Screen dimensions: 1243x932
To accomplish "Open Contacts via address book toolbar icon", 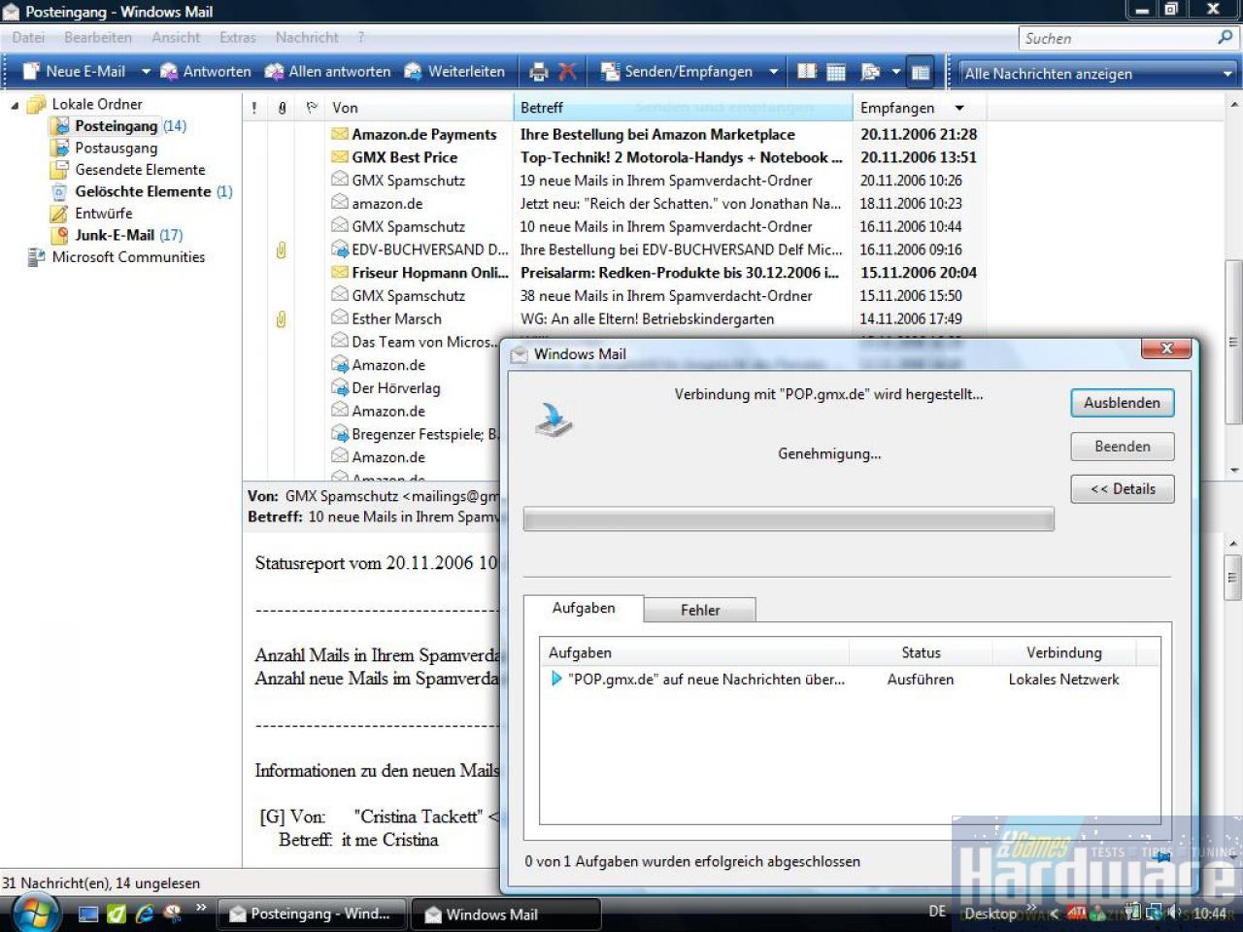I will coord(807,72).
